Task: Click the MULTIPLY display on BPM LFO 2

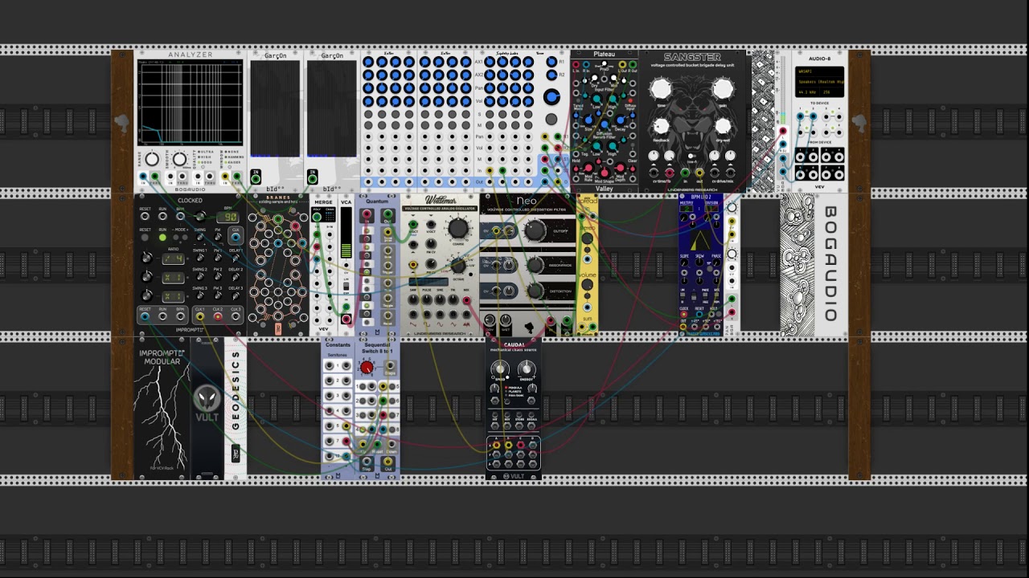Action: tap(688, 209)
